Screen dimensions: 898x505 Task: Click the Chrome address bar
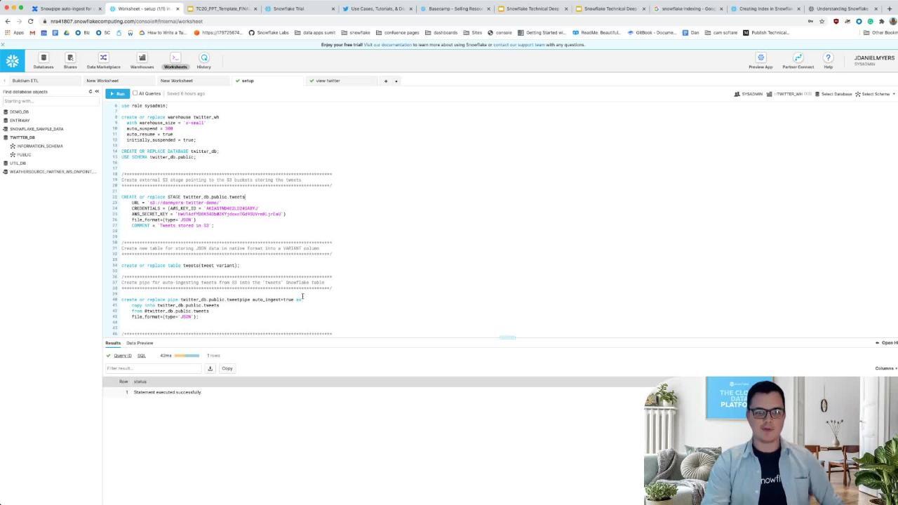pos(421,21)
